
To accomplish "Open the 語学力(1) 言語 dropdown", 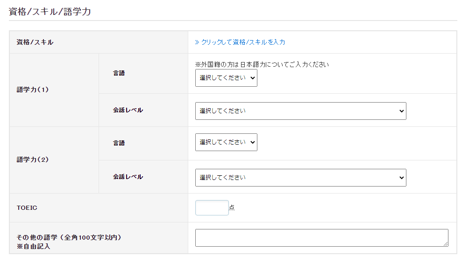I will coord(226,78).
